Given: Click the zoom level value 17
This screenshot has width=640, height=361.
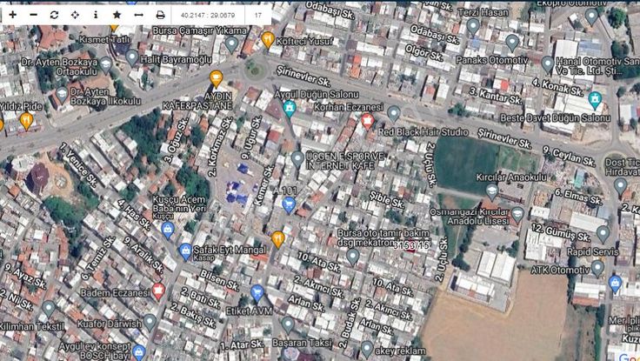Looking at the screenshot, I should coord(258,15).
